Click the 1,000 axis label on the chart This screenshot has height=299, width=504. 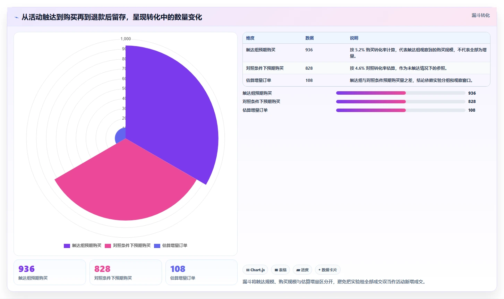click(126, 39)
